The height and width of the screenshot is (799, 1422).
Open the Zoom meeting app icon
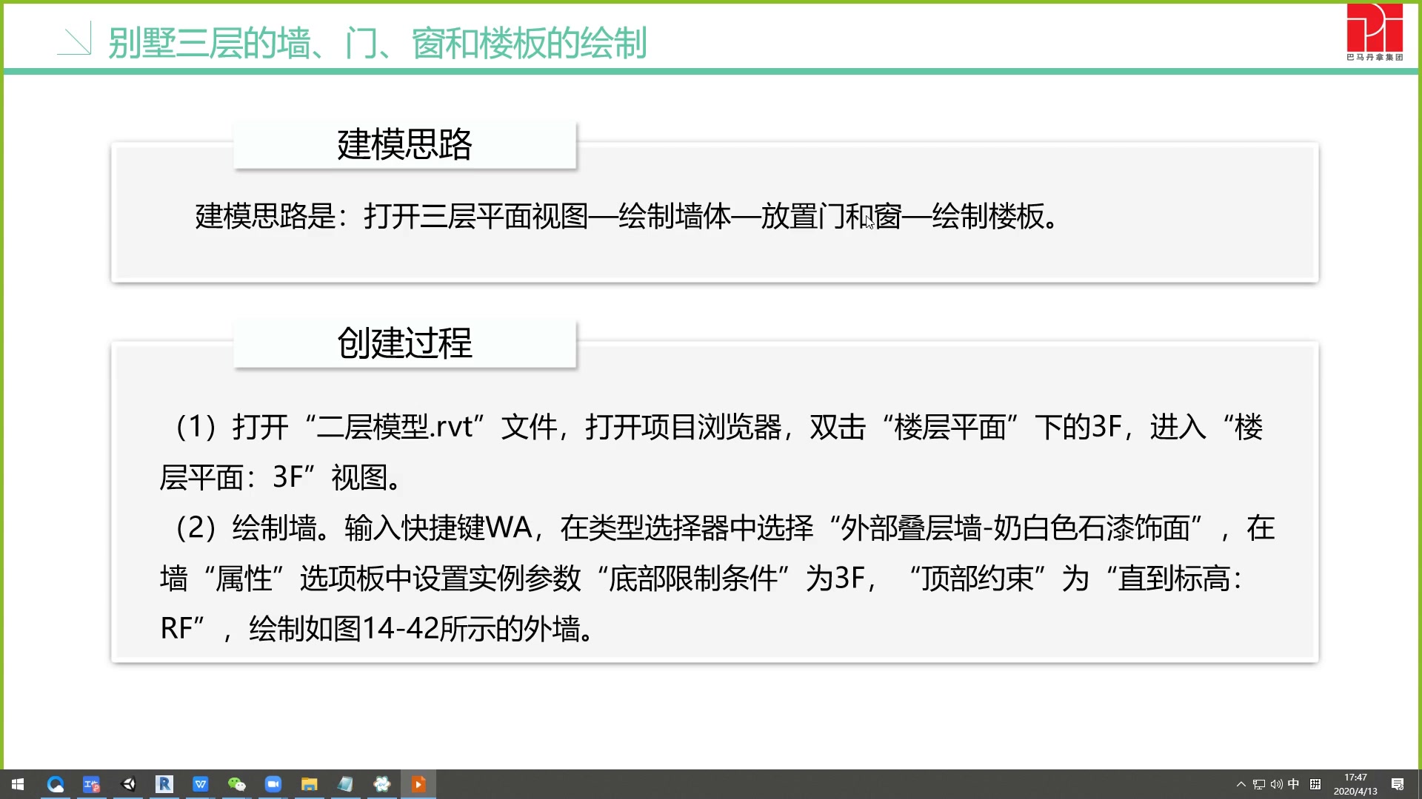273,784
